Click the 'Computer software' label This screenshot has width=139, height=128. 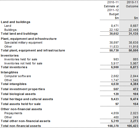click(x=18, y=76)
